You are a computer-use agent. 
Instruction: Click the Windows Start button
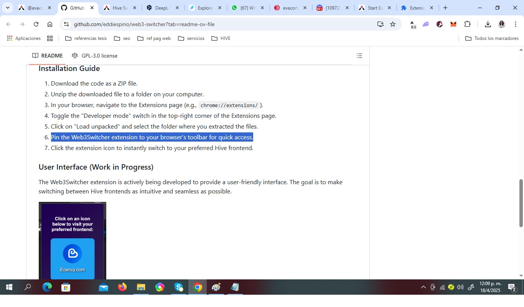[x=9, y=287]
